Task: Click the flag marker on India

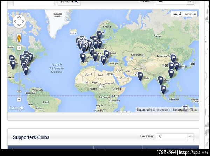Action: 140,76
